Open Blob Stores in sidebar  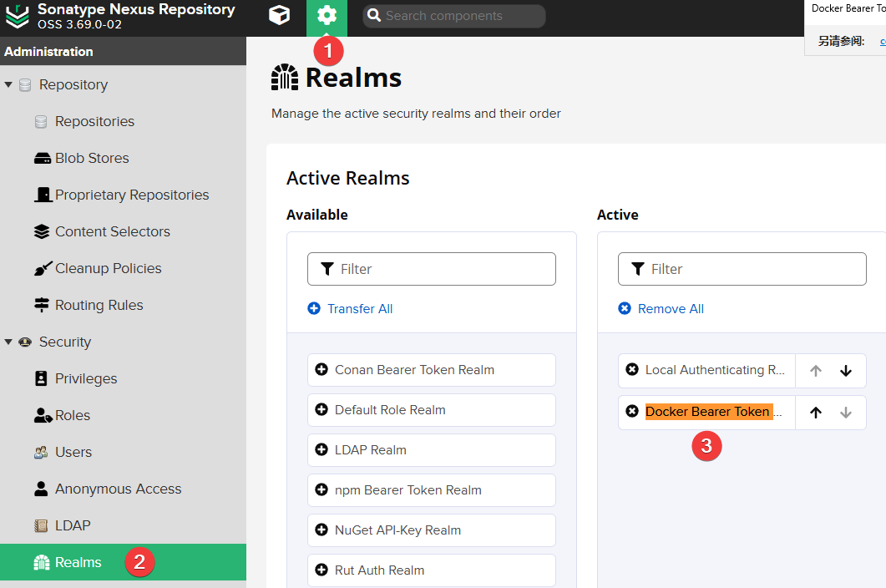coord(92,158)
